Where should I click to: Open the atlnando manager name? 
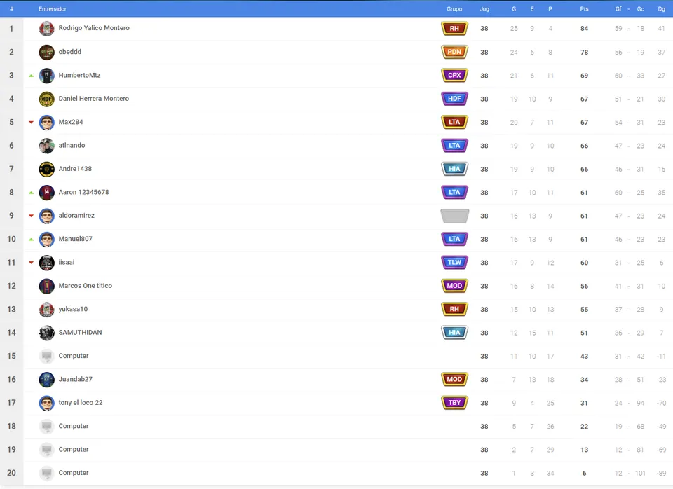click(72, 146)
